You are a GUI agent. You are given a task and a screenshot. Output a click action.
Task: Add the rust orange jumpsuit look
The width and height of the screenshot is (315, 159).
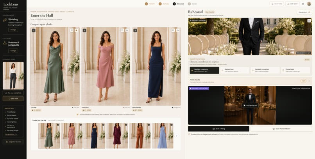pos(140,136)
